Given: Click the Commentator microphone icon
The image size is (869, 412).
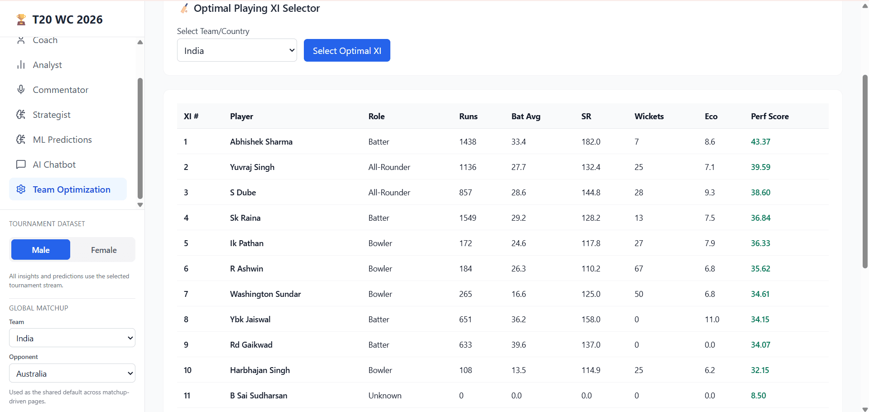Looking at the screenshot, I should (x=21, y=89).
